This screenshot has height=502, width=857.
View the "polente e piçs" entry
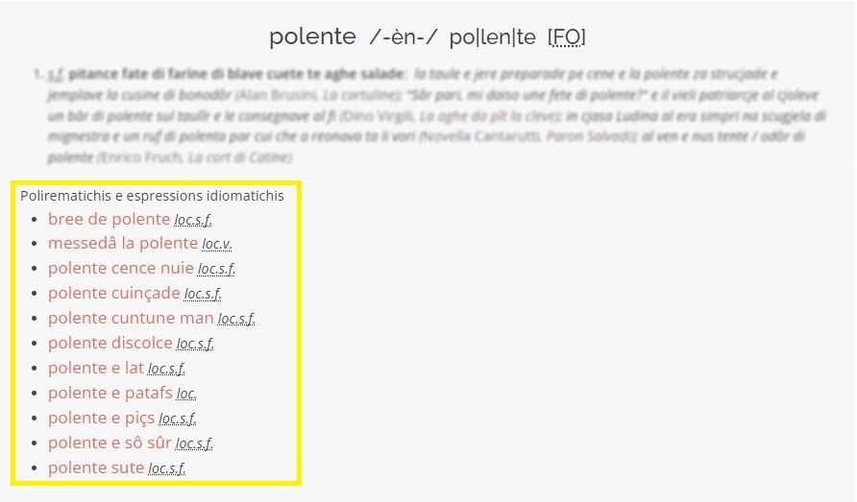coord(101,418)
